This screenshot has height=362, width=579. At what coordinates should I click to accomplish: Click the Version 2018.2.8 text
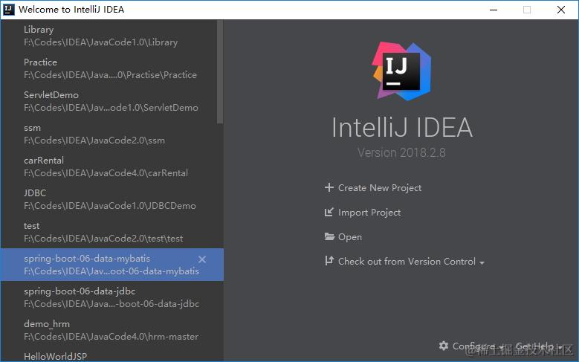click(401, 152)
